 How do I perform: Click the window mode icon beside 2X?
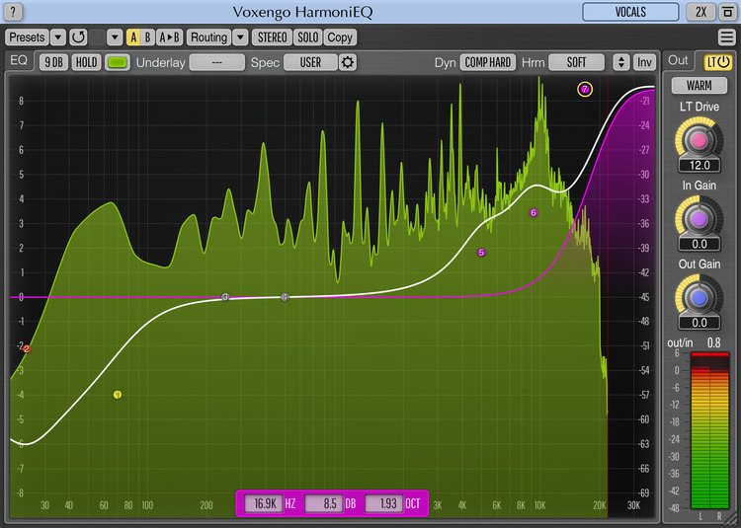pos(728,12)
